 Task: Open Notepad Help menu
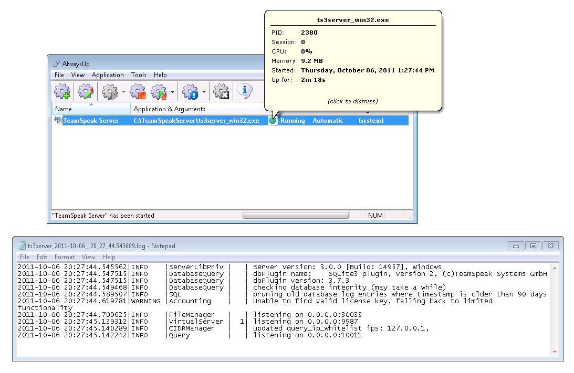pos(109,257)
